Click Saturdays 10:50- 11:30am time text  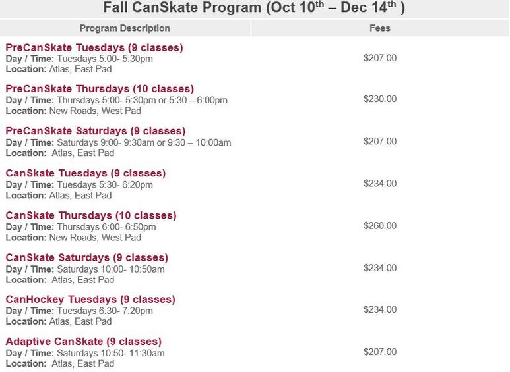tap(111, 353)
